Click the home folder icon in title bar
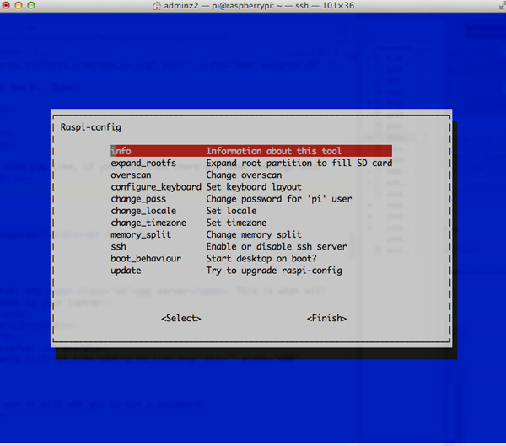 tap(157, 6)
